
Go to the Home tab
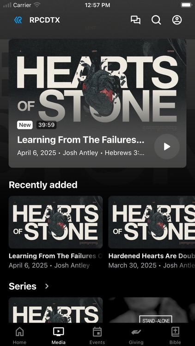pyautogui.click(x=20, y=336)
